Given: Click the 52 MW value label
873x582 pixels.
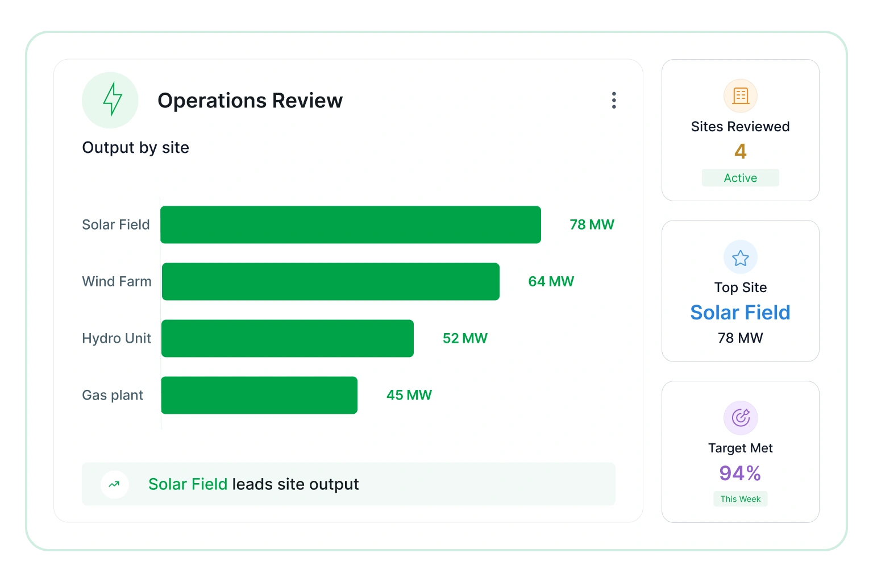Looking at the screenshot, I should tap(465, 338).
